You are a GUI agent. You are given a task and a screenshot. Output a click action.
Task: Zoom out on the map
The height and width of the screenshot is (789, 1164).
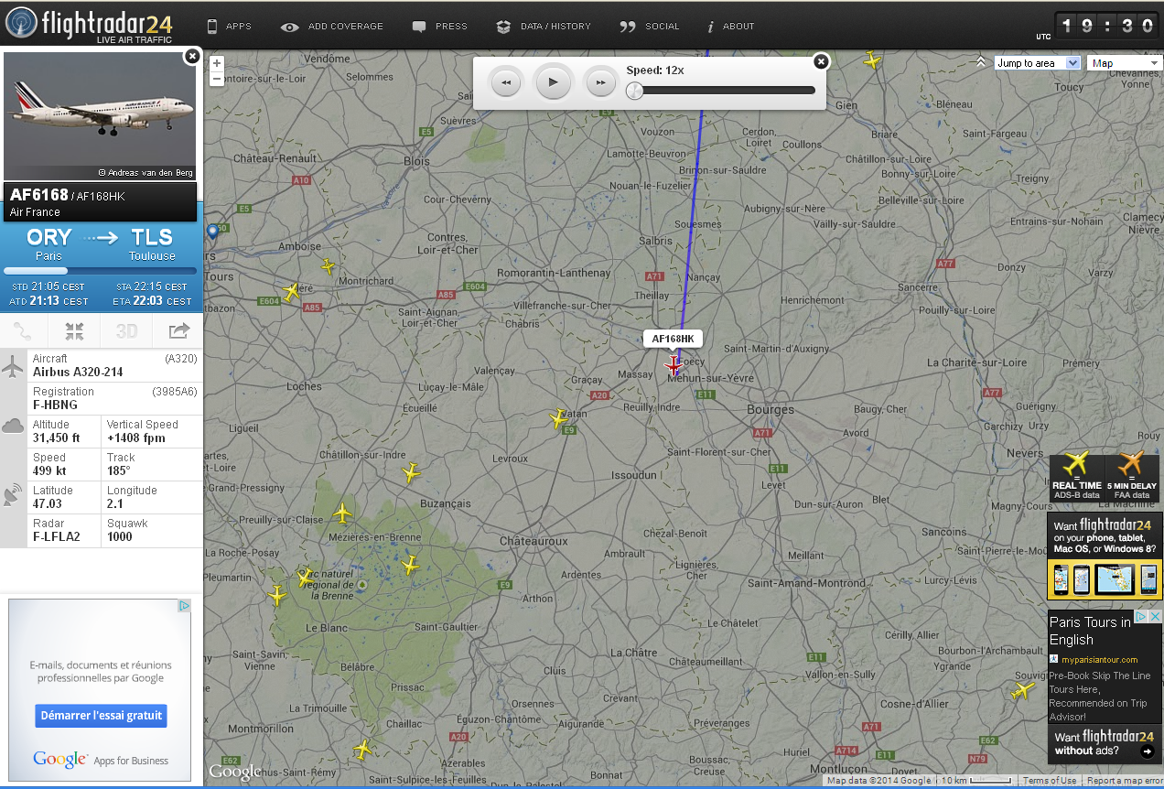coord(217,79)
